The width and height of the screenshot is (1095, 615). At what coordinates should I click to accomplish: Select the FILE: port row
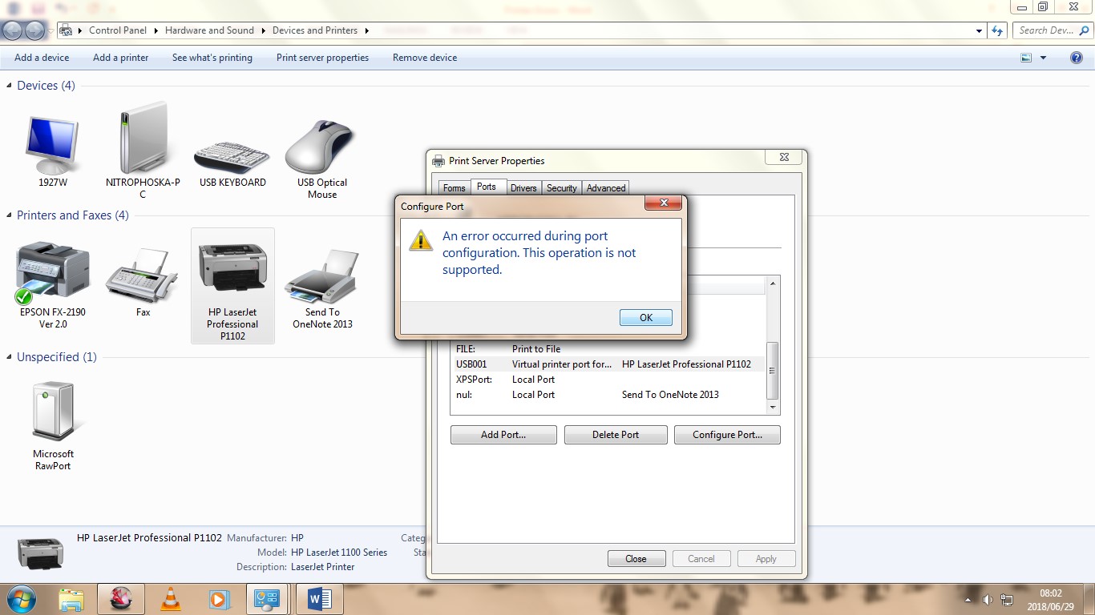click(608, 349)
